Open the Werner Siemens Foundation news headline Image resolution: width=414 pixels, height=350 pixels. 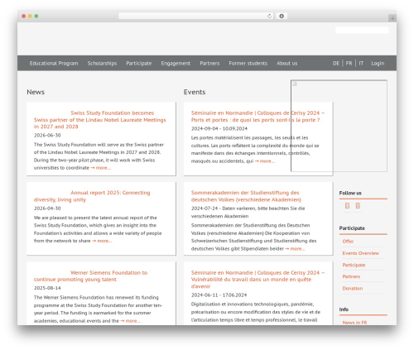point(90,276)
